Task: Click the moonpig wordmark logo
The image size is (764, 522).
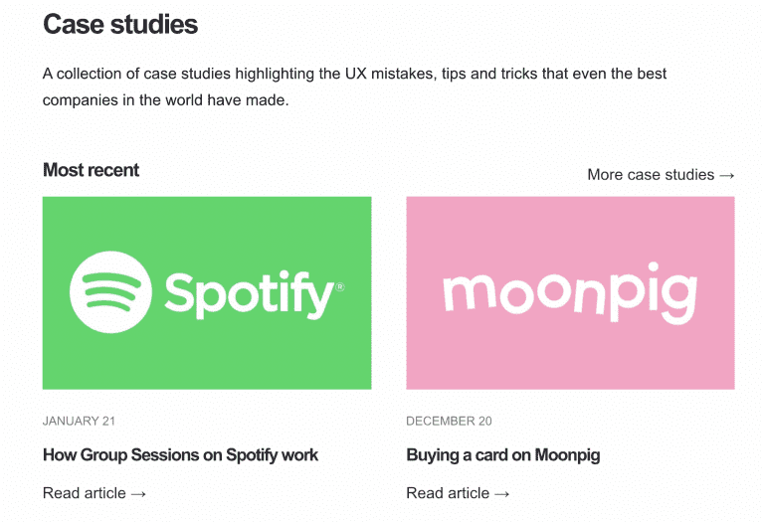Action: point(570,293)
